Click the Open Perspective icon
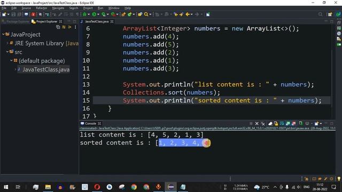The width and height of the screenshot is (342, 192). click(330, 14)
